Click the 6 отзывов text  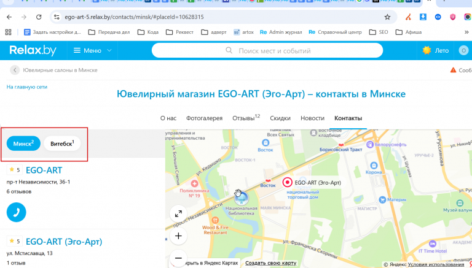pyautogui.click(x=19, y=191)
